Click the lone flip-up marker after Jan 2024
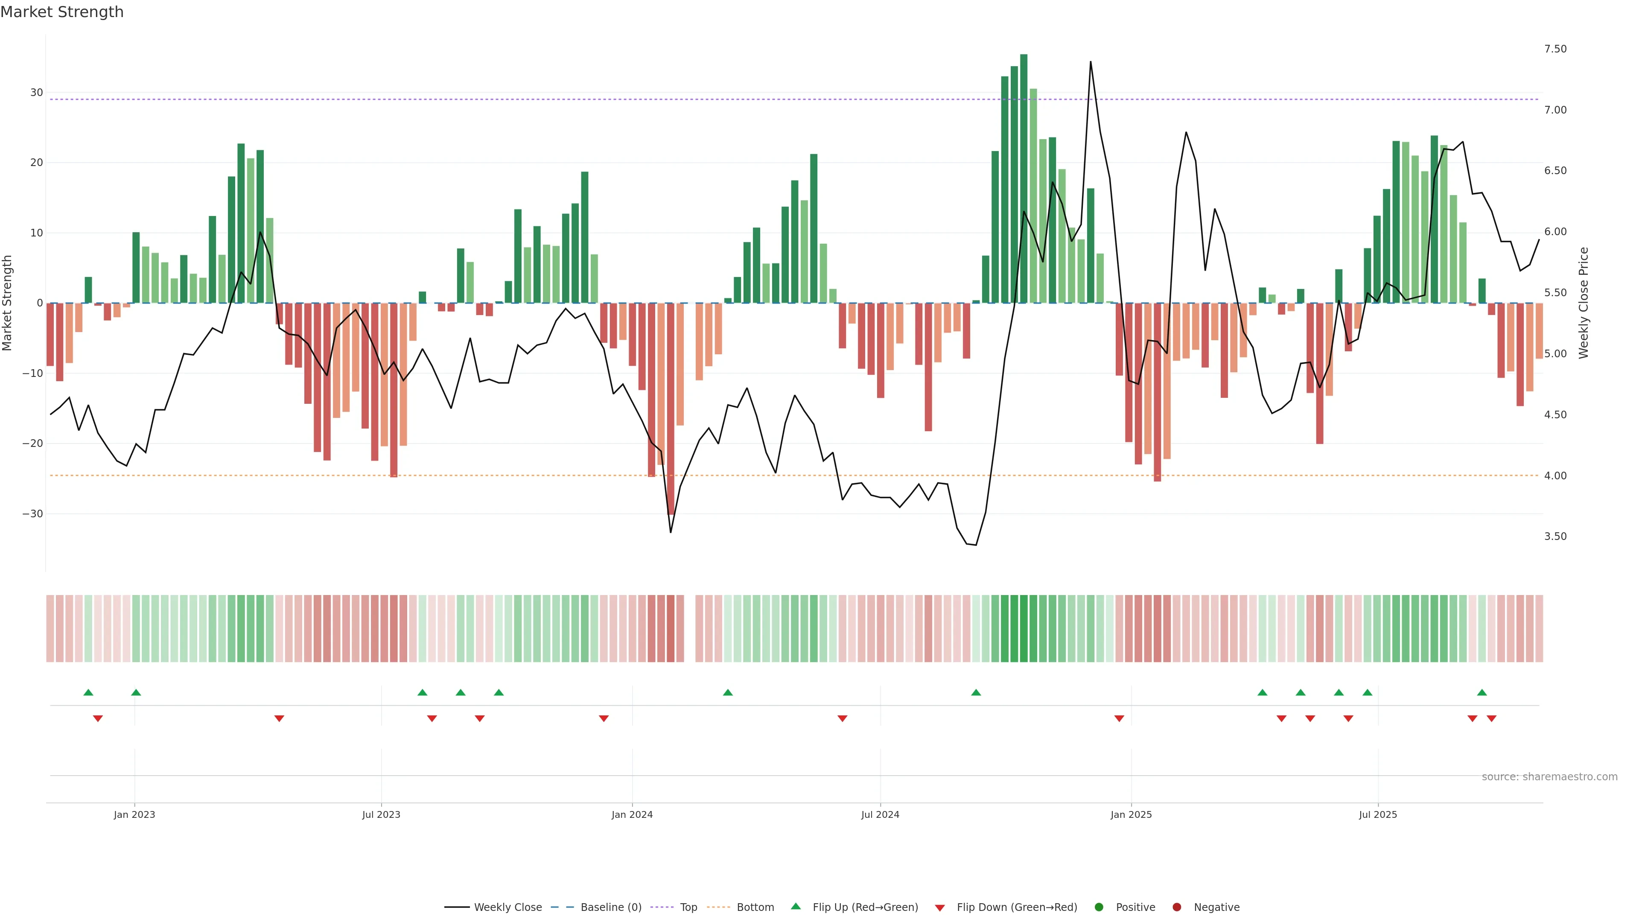The height and width of the screenshot is (922, 1639). coord(728,692)
